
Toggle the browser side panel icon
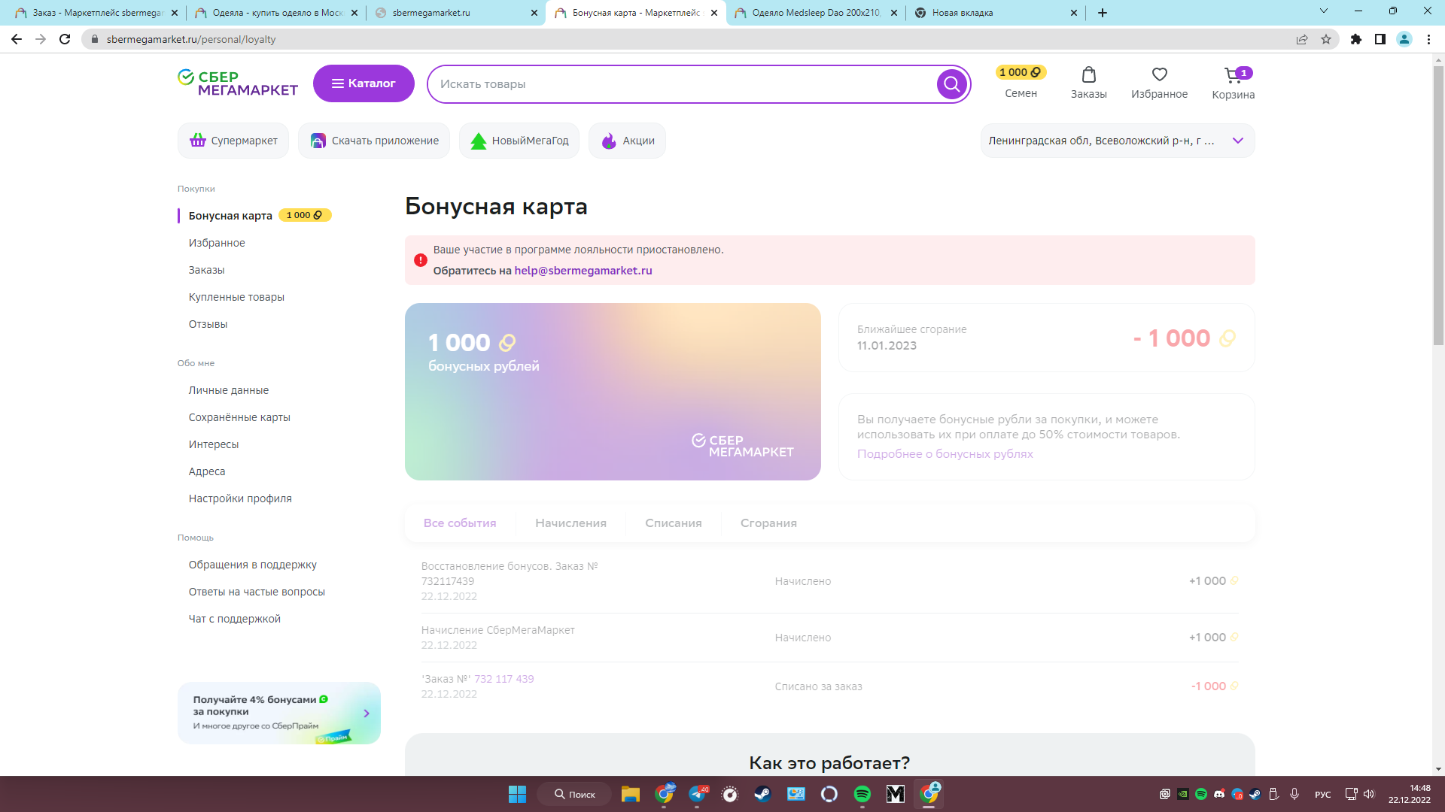[1380, 39]
